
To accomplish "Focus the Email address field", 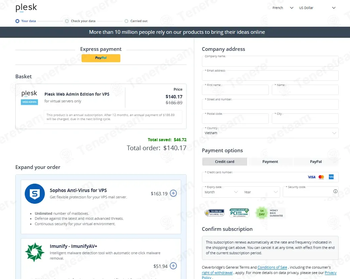I will (270, 76).
